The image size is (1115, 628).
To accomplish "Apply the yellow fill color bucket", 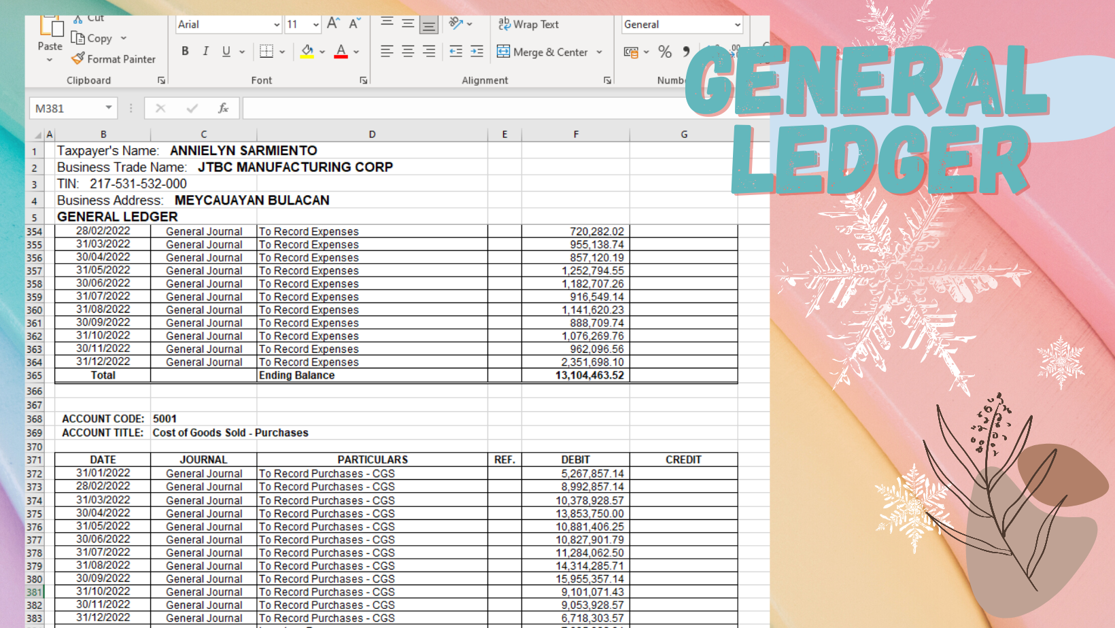I will point(307,52).
